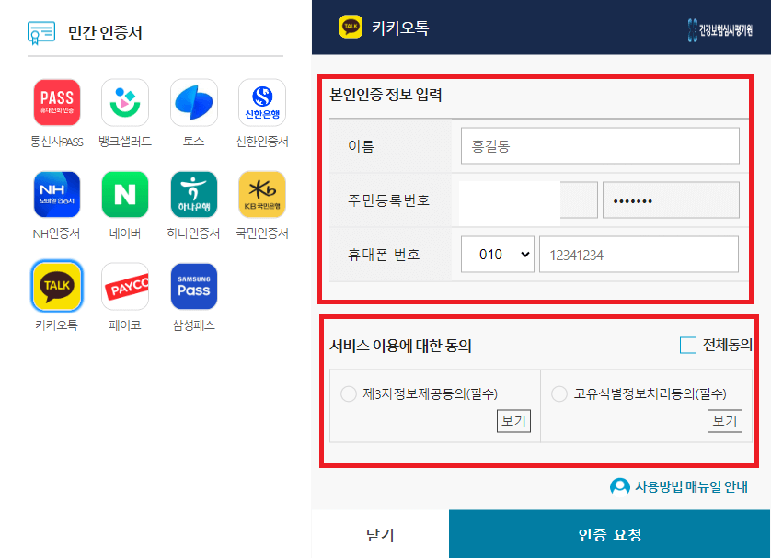Image resolution: width=771 pixels, height=558 pixels.
Task: Choose the 뱅크샐러드 certificate icon
Action: point(125,102)
